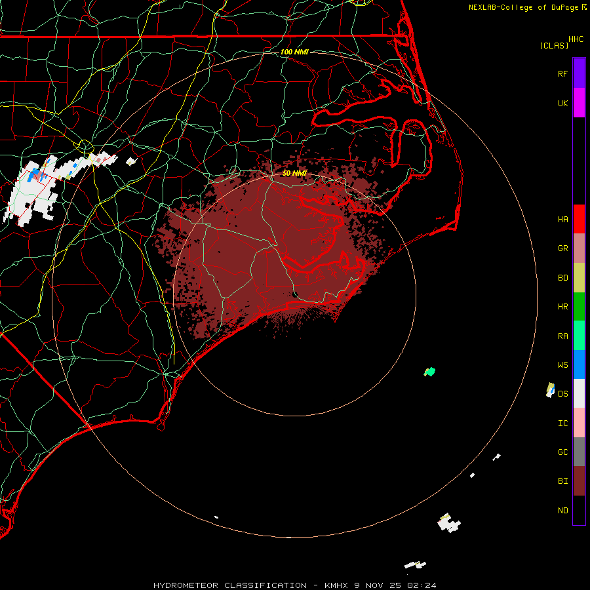The height and width of the screenshot is (590, 590).
Task: Click the NEXLAB-College of DuPage credit text
Action: (523, 7)
